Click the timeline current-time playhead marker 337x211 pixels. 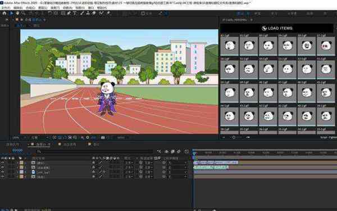click(x=194, y=154)
